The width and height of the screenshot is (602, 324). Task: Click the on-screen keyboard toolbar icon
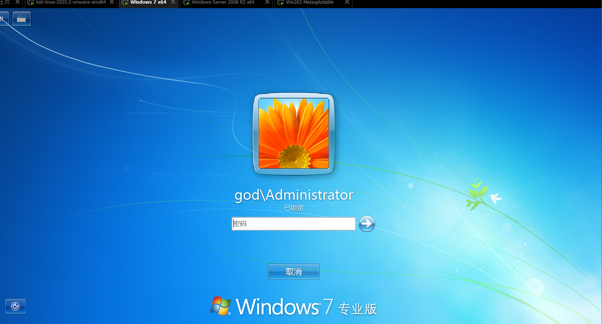[21, 19]
